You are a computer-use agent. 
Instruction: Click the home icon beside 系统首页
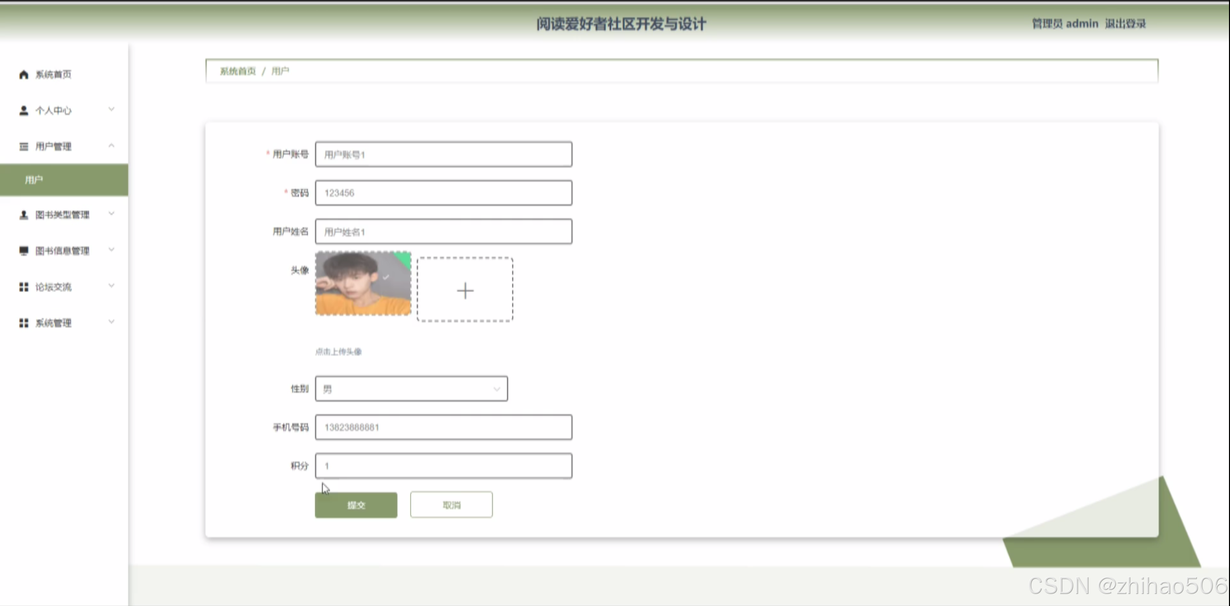[x=24, y=75]
